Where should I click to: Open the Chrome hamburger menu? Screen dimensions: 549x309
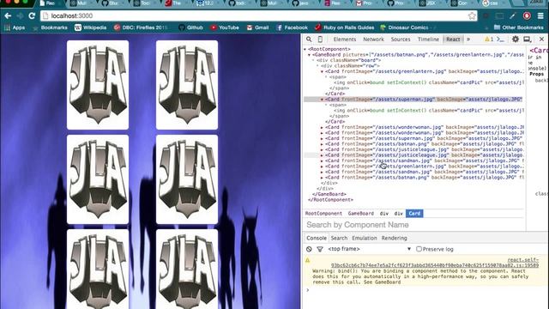(540, 15)
